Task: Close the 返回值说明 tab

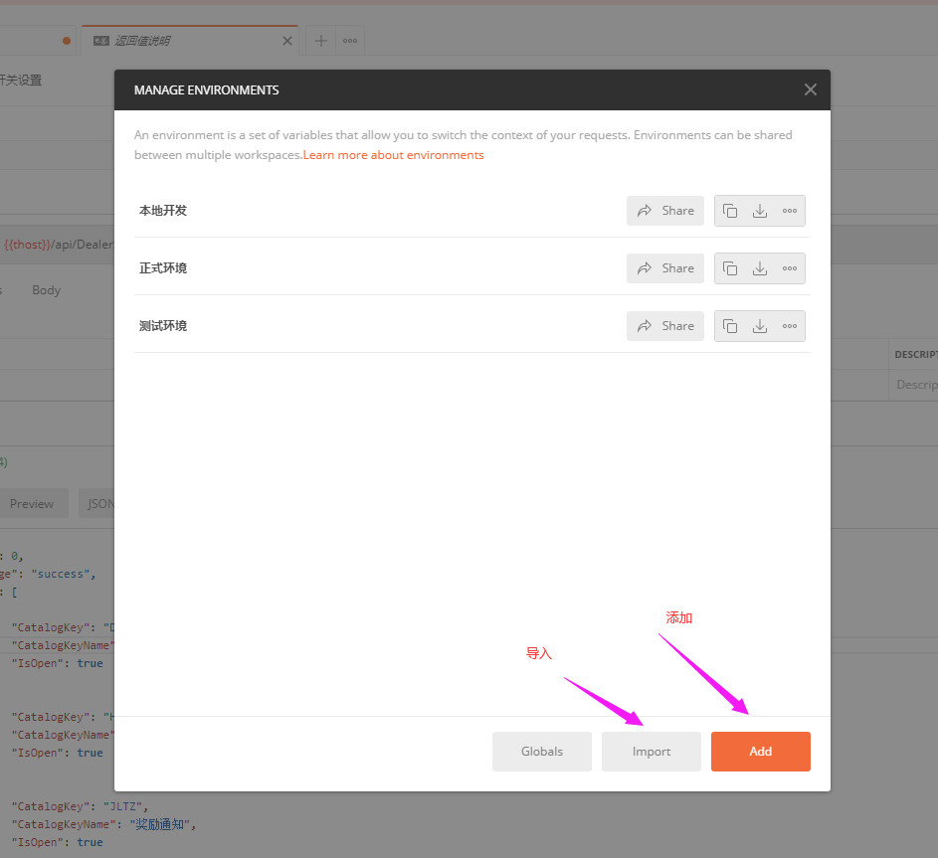Action: pos(287,41)
